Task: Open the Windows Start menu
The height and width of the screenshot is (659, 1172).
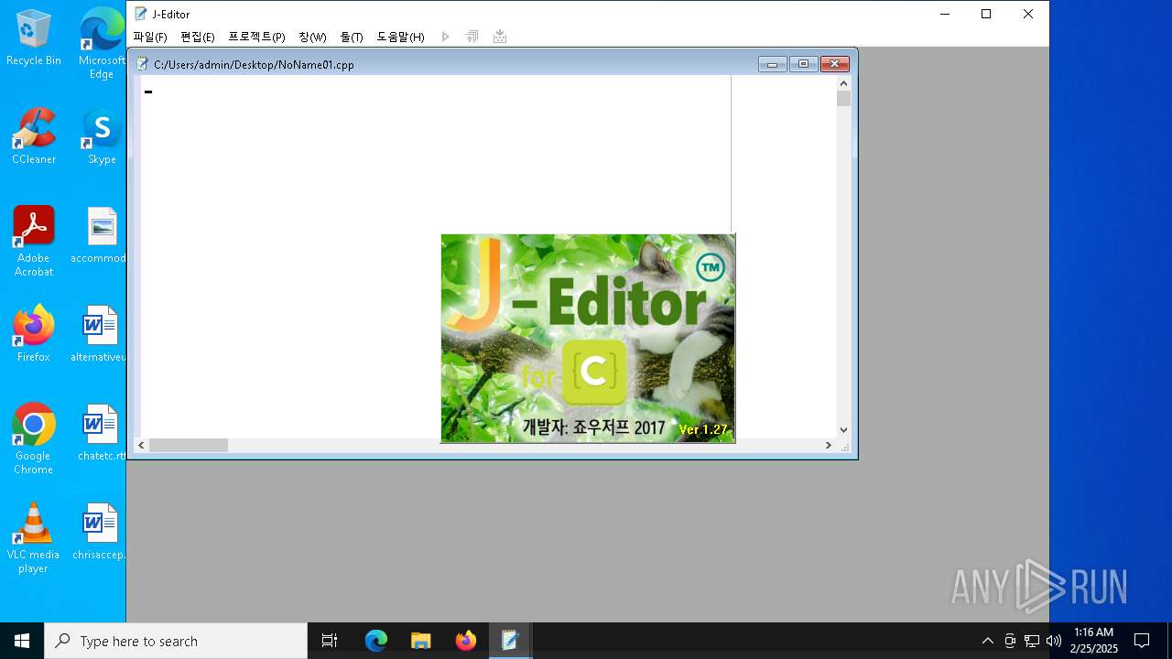Action: pyautogui.click(x=22, y=641)
